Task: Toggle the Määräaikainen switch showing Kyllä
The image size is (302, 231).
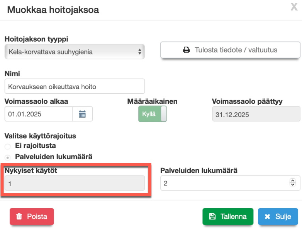Action: [x=152, y=114]
